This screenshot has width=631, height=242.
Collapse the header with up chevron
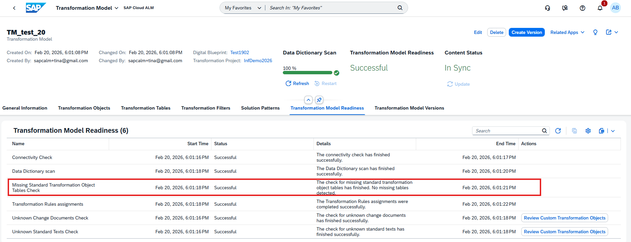(x=308, y=100)
